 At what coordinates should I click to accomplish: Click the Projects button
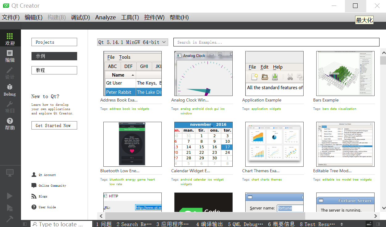[x=54, y=42]
